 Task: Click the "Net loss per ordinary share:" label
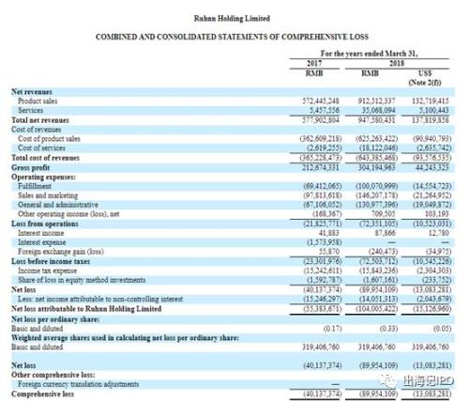[55, 319]
